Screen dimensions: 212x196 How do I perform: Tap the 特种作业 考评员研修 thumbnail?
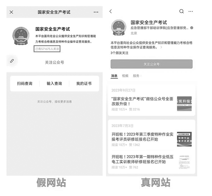tap(184, 139)
